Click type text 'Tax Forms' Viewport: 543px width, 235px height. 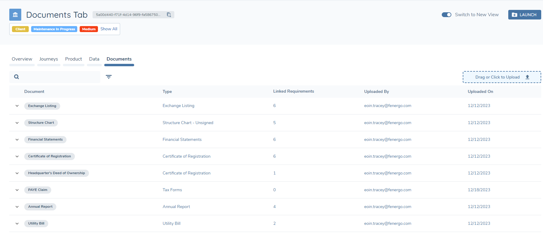coord(172,190)
